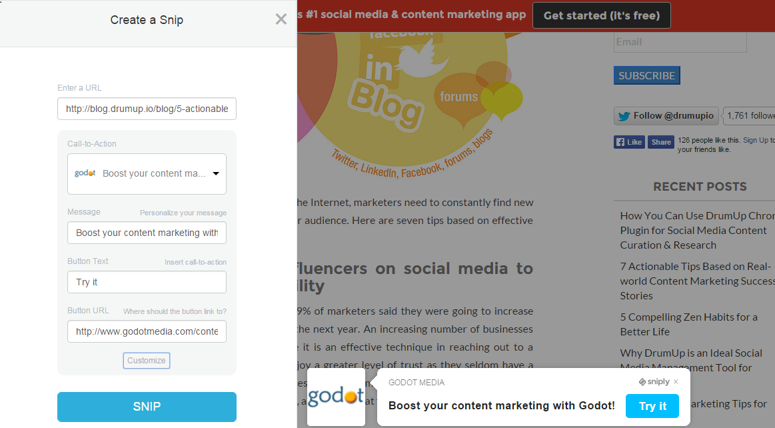The height and width of the screenshot is (428, 775).
Task: Click Get started (it's free) button
Action: coord(602,15)
